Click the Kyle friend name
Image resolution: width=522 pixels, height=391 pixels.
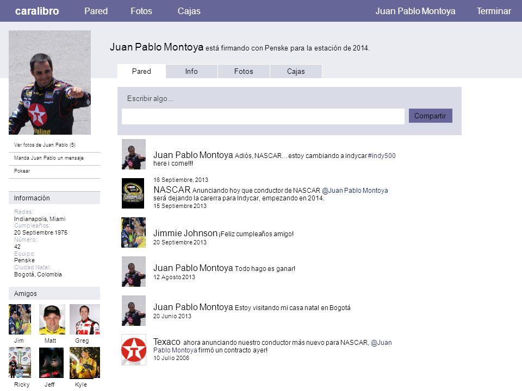coord(81,384)
